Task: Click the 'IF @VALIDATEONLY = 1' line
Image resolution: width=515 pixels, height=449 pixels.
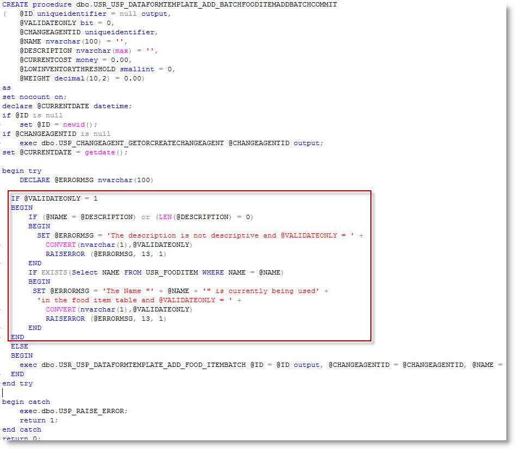Action: coord(54,198)
